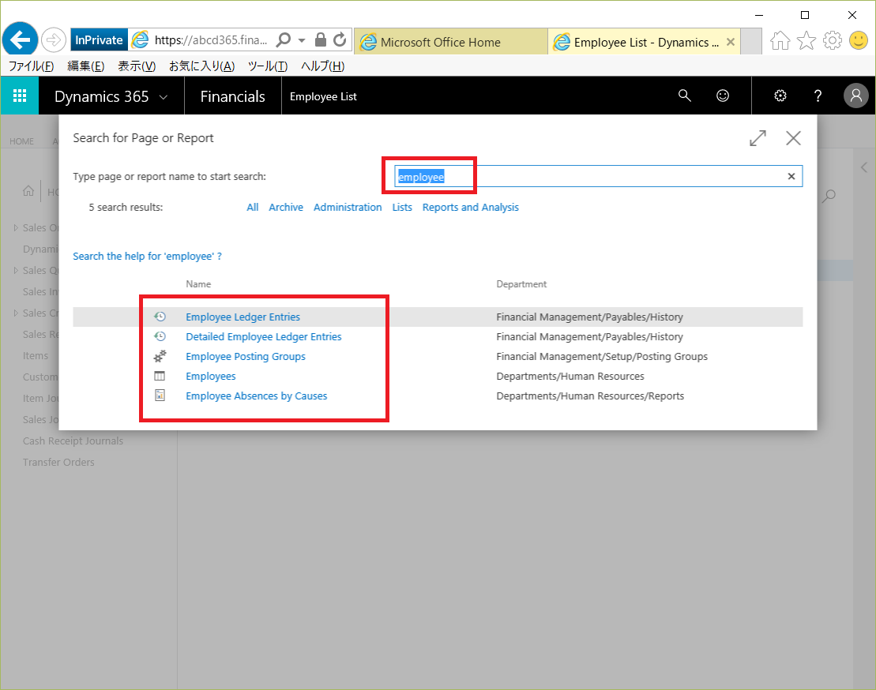Open the browser Tools gear icon
This screenshot has width=876, height=690.
833,40
